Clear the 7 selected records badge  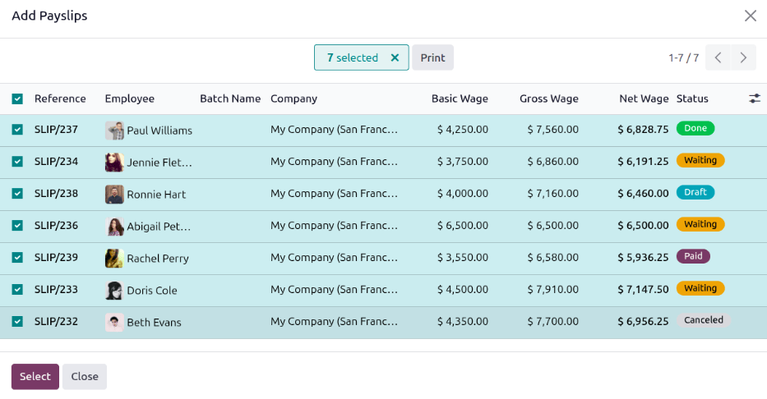395,57
